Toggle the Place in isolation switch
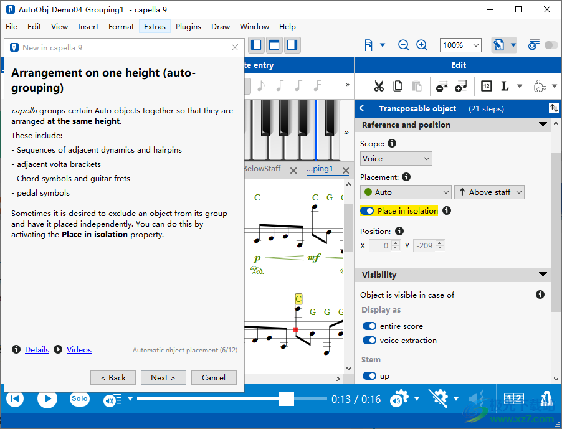The width and height of the screenshot is (562, 429). tap(368, 211)
